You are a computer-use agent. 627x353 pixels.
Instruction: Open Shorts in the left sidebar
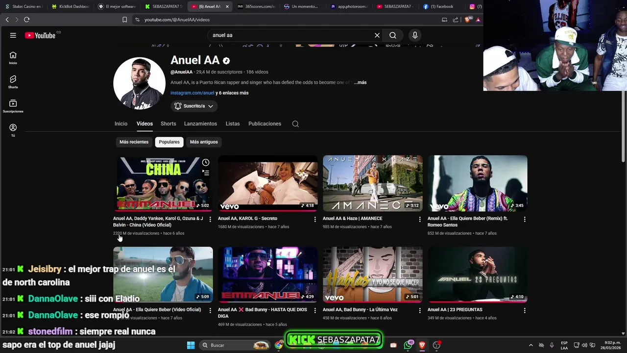[13, 82]
